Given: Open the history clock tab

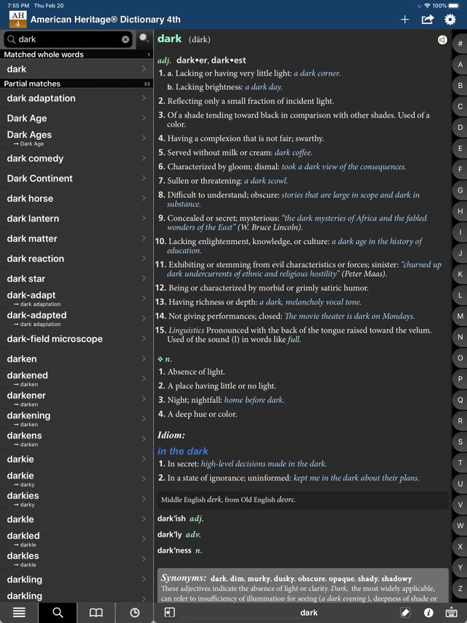Looking at the screenshot, I should 134,612.
